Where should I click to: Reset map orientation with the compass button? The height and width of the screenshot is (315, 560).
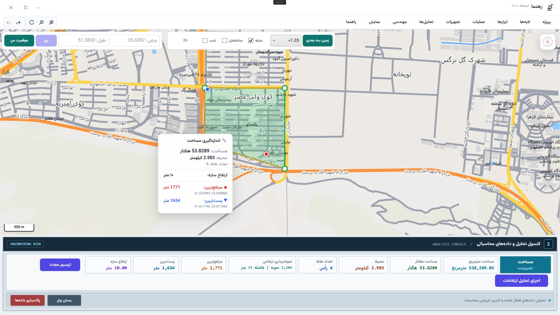click(x=547, y=42)
